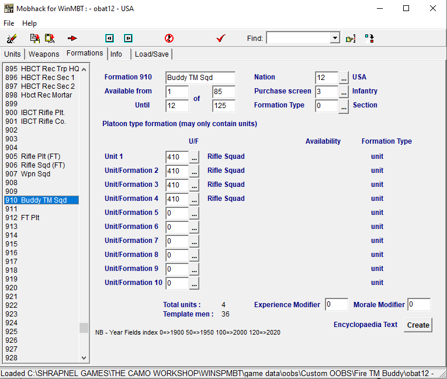Click the formation name field Buddy TM Sqd
Viewport: 447px width, 379px height.
(x=200, y=78)
